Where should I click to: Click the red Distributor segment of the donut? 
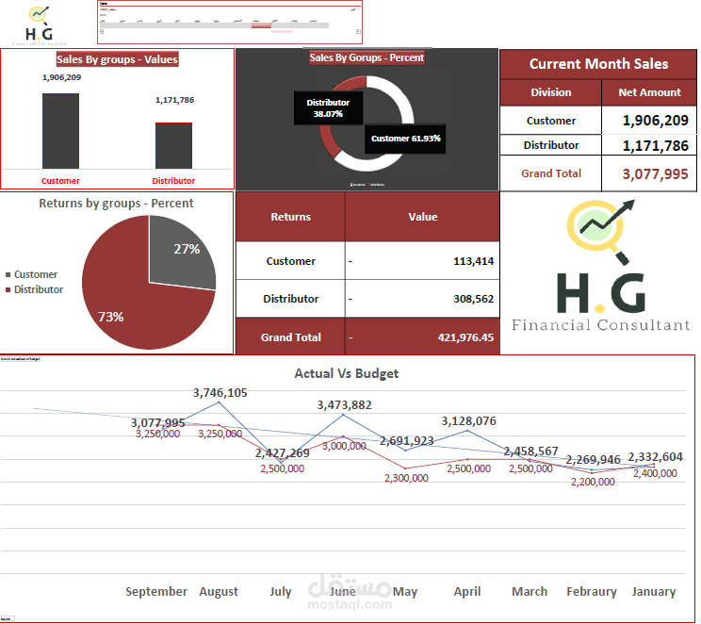pos(329,140)
